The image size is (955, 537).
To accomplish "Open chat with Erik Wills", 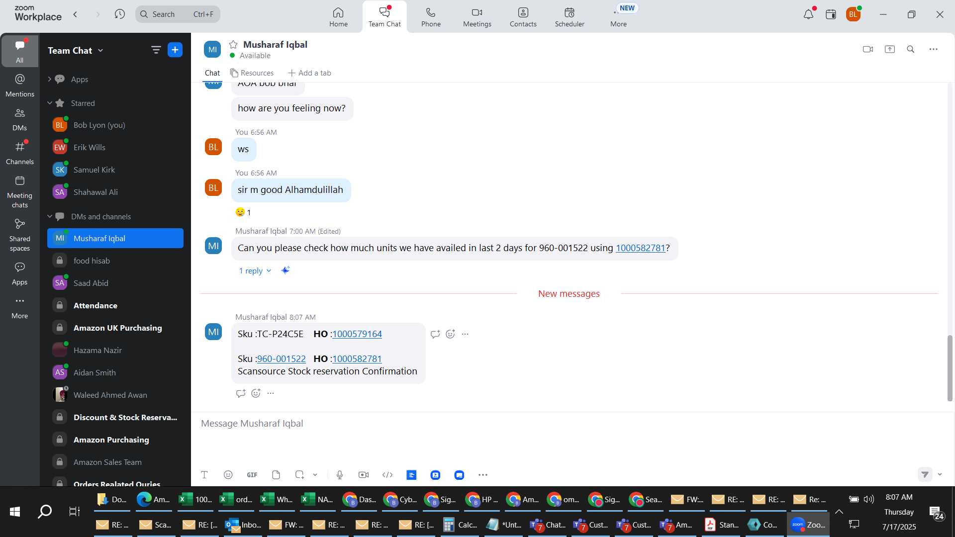I will click(115, 147).
